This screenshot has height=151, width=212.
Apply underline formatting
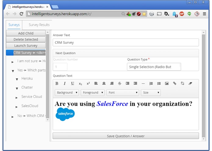[x=73, y=83]
